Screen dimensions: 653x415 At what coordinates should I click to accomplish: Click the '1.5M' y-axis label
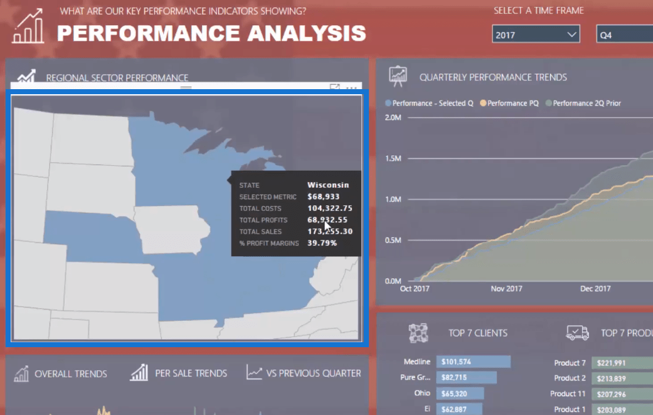[x=393, y=158]
